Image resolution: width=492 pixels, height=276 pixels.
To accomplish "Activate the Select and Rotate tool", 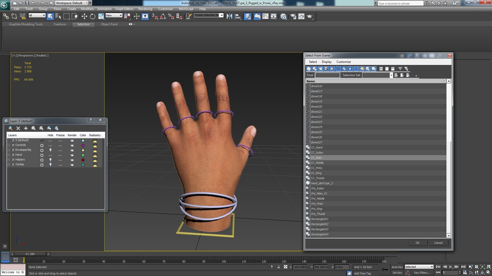I will click(x=92, y=16).
